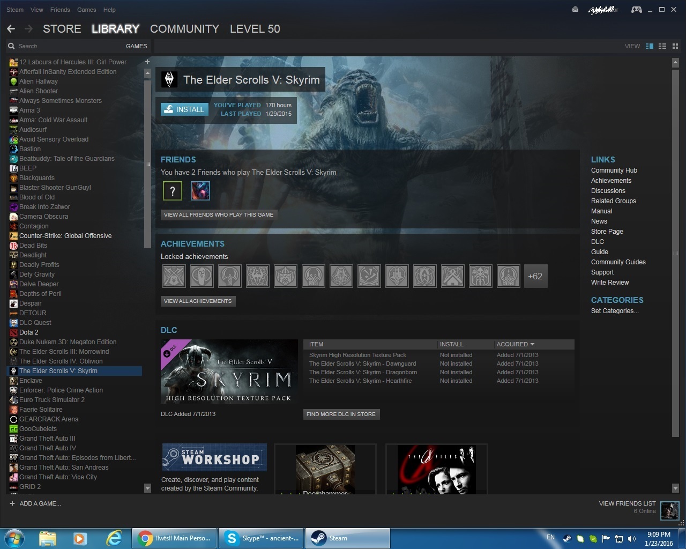Open the Steam menu
This screenshot has height=549, width=686.
[x=15, y=10]
